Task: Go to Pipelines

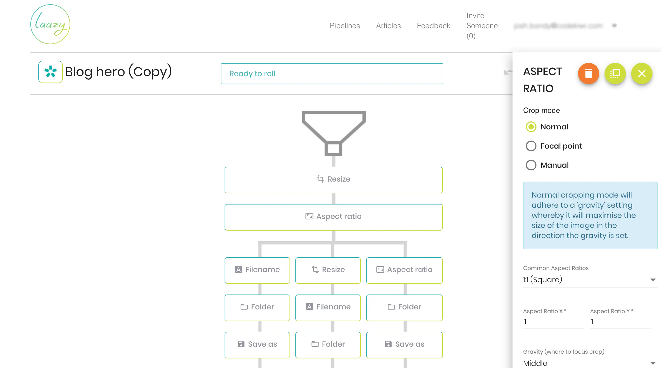Action: 345,26
